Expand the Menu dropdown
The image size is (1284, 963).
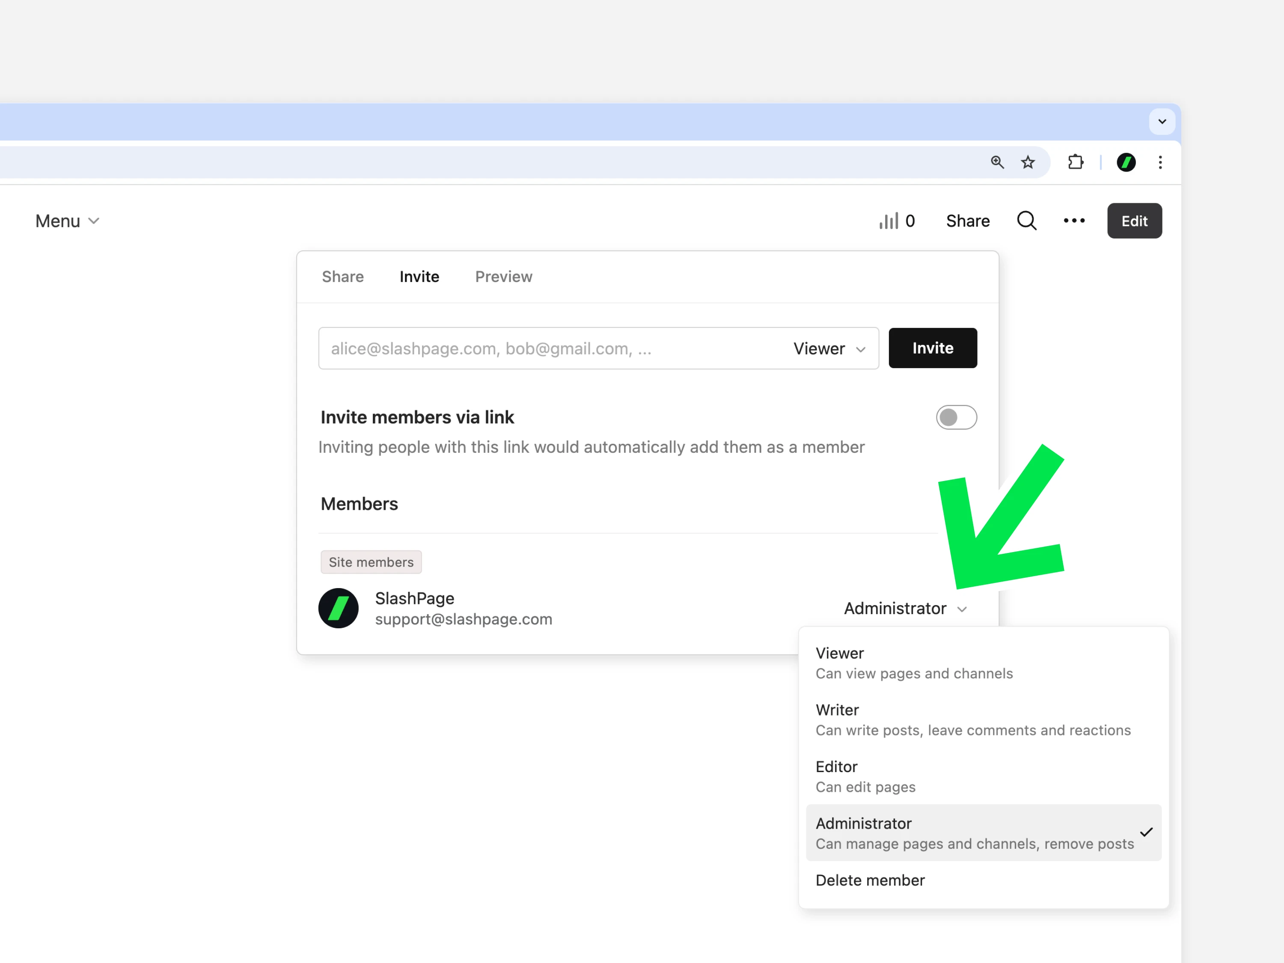67,220
